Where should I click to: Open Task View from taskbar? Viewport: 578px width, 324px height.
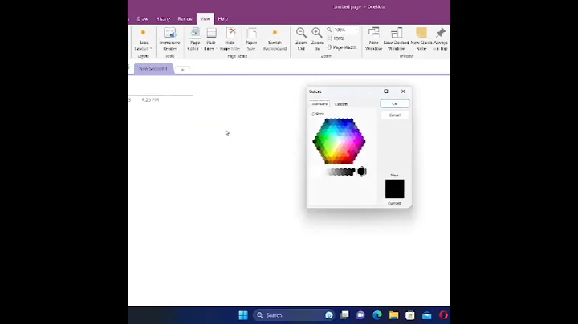tap(344, 315)
